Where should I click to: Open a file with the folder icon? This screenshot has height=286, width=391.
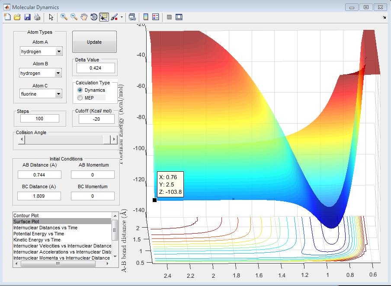(x=17, y=17)
